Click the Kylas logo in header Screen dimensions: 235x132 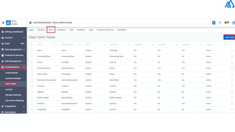click(8, 23)
